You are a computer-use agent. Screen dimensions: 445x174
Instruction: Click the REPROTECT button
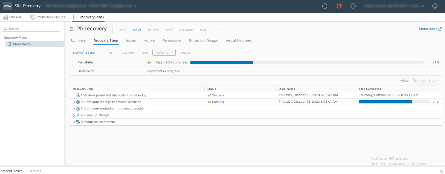point(164,53)
